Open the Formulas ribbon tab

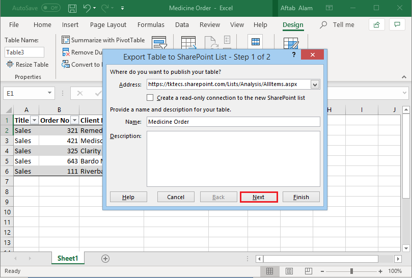click(x=151, y=24)
